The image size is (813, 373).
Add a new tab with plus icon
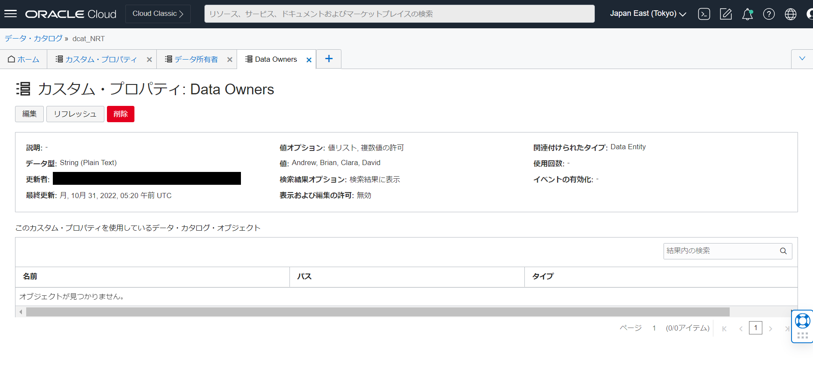329,59
